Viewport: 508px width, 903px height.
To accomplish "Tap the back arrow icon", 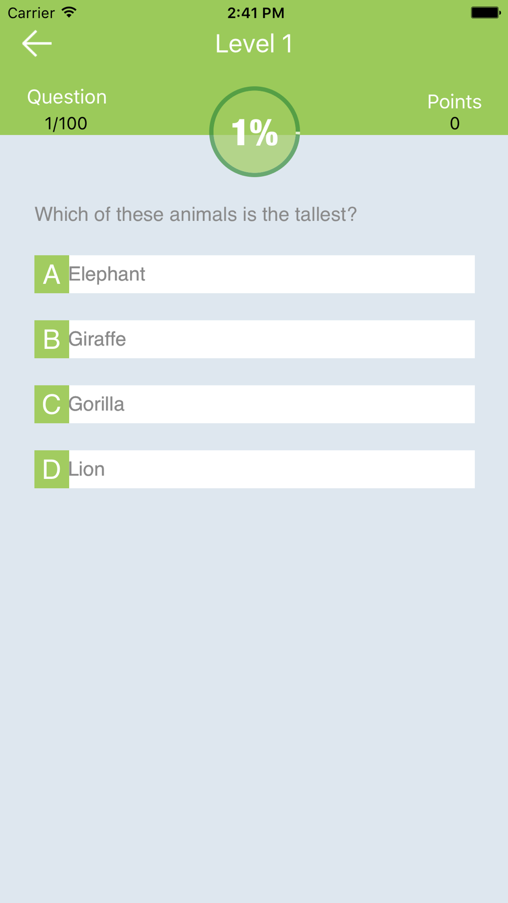I will tap(37, 43).
